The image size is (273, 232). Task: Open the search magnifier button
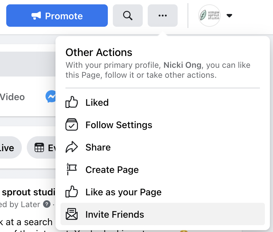(x=128, y=16)
